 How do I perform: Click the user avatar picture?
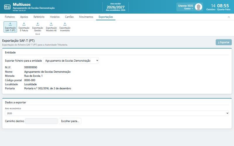click(199, 7)
